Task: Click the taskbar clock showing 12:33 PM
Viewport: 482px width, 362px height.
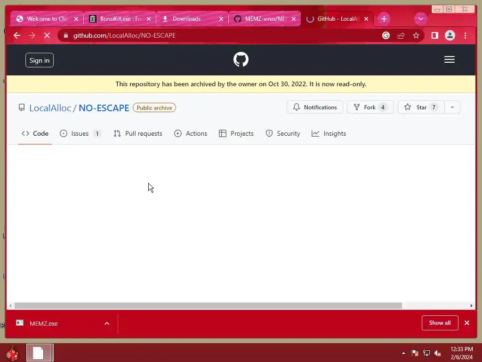Action: [461, 353]
